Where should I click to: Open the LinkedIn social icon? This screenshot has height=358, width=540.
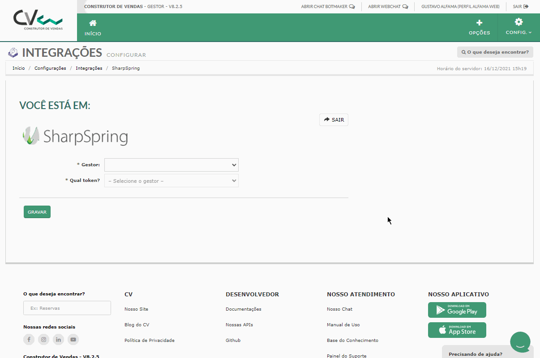coord(58,340)
